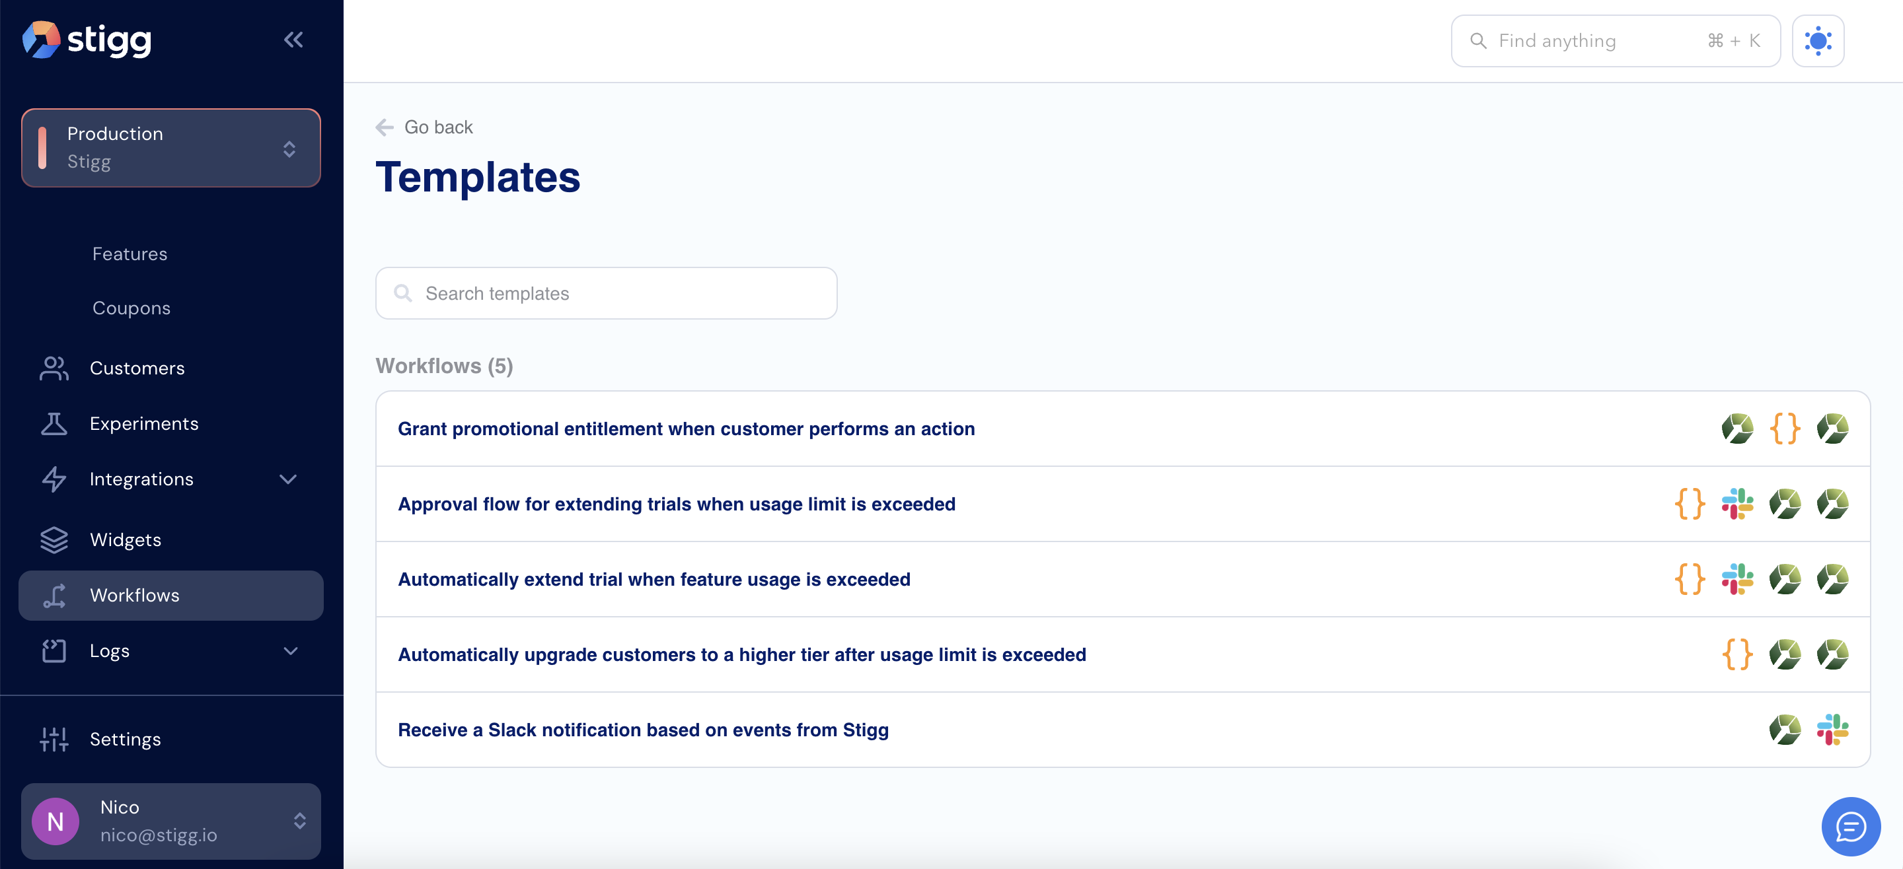Open the Nico user account menu
The width and height of the screenshot is (1903, 869).
[170, 821]
